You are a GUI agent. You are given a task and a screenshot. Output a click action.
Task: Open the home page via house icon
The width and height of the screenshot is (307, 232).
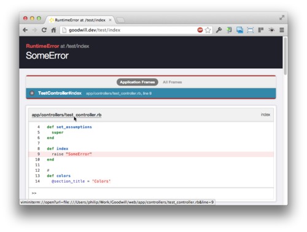pyautogui.click(x=53, y=30)
